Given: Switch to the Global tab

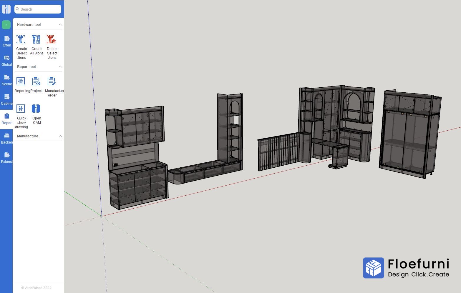Looking at the screenshot, I should tap(6, 61).
